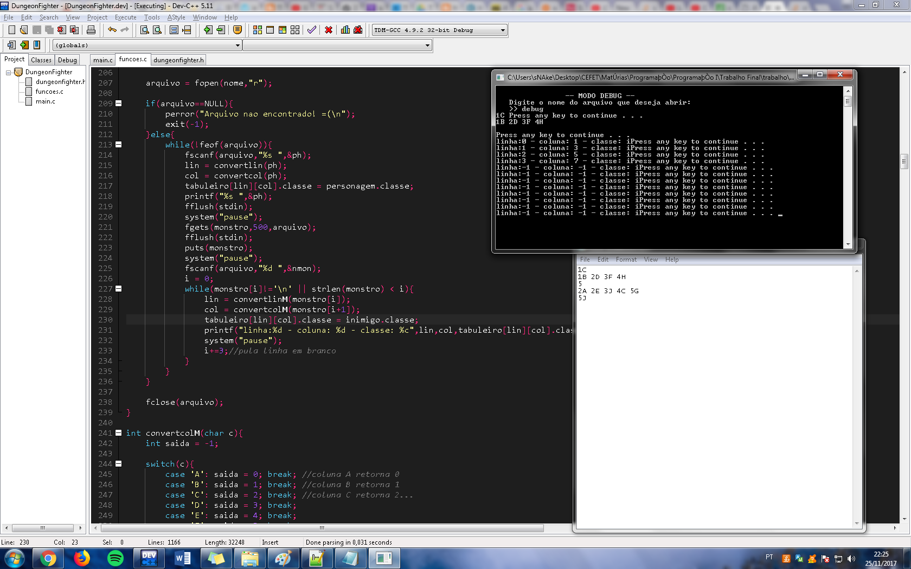Open Google Chrome from the taskbar

(x=48, y=558)
